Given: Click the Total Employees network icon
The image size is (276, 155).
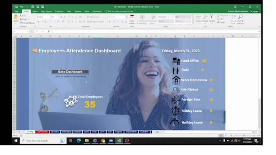Looking at the screenshot, I should pyautogui.click(x=71, y=102).
